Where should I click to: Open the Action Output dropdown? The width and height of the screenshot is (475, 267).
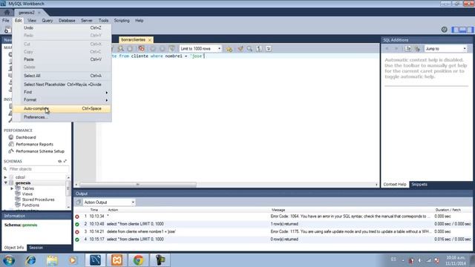click(x=109, y=202)
